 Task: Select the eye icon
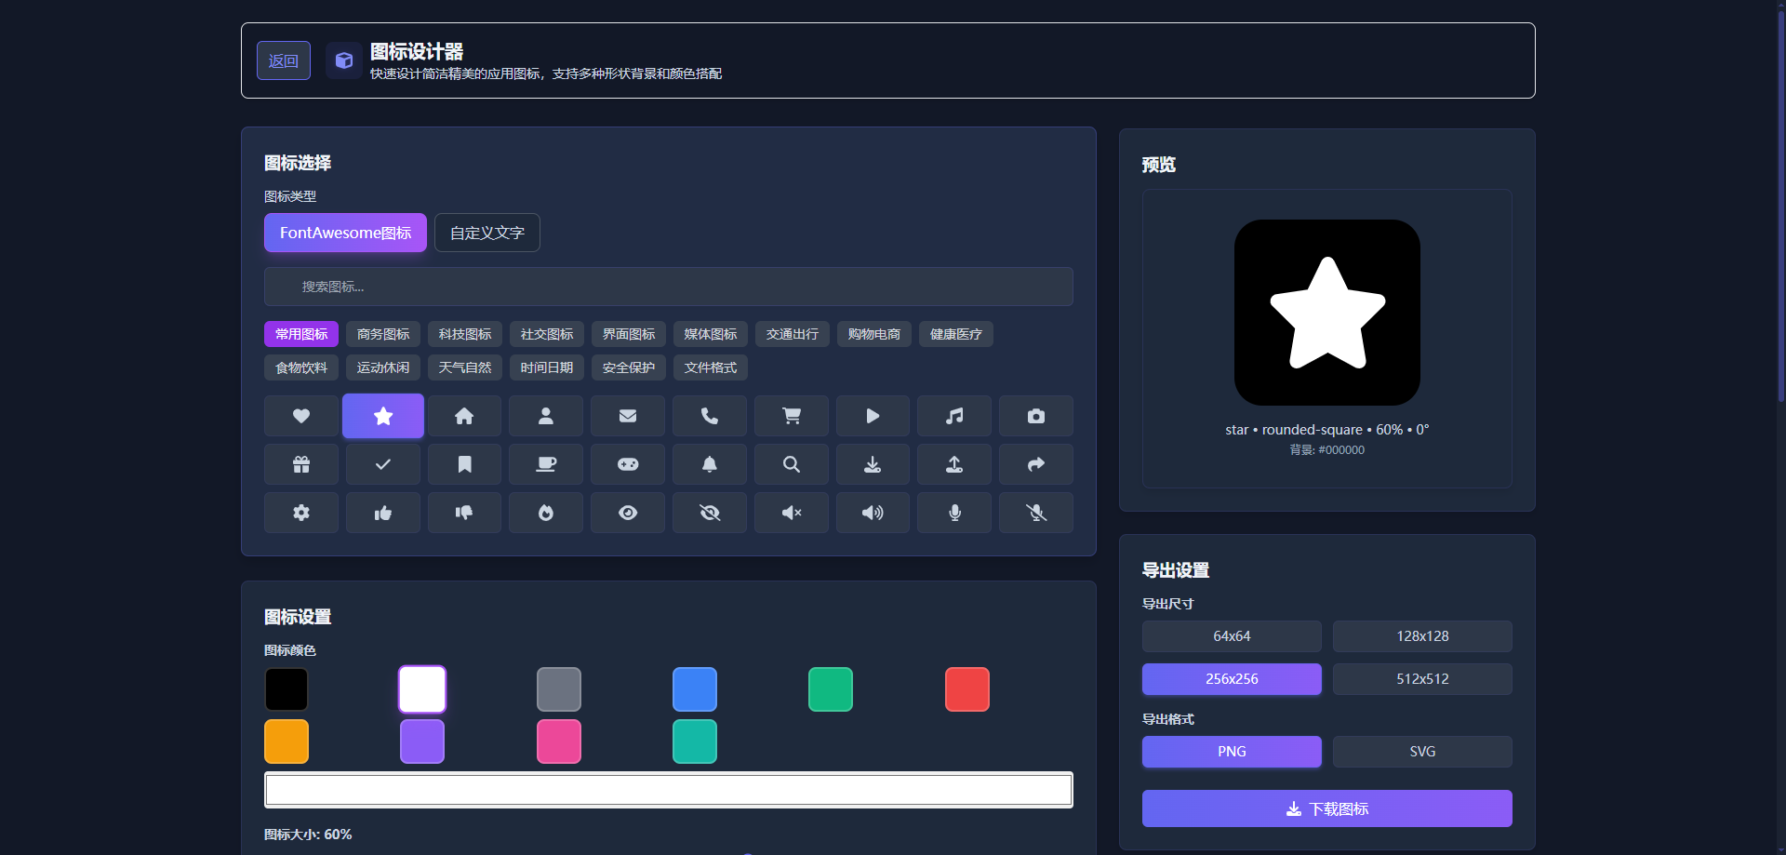(628, 513)
